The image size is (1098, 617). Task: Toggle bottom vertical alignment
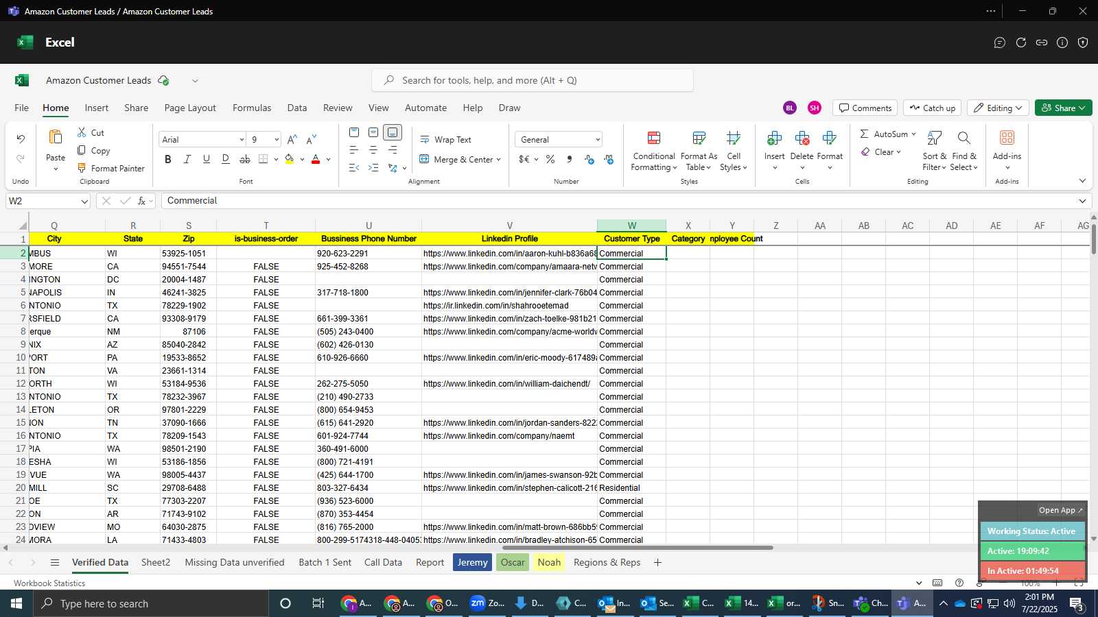coord(393,132)
